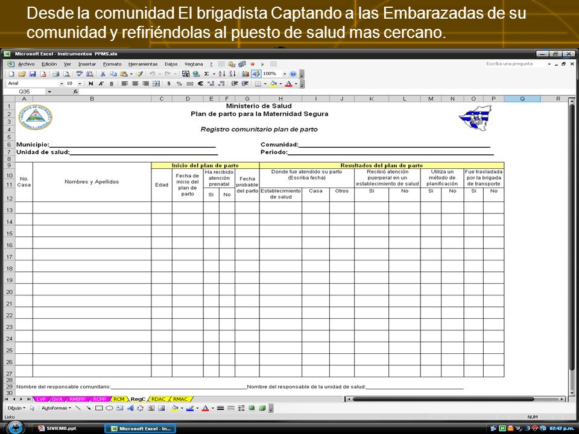Open the Dibujo drawing menu
This screenshot has height=434, width=579.
click(x=16, y=408)
